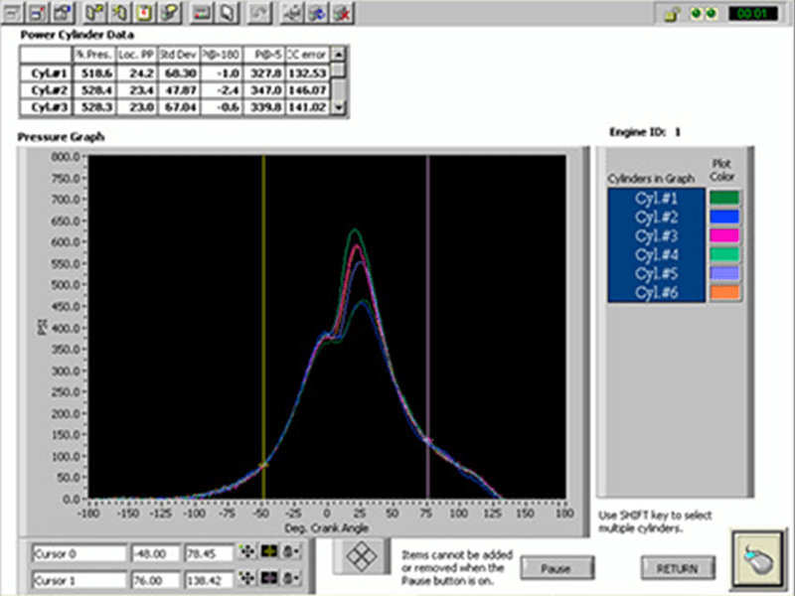This screenshot has height=596, width=795.
Task: Click Cursor 0 Y value 78.45 field
Action: coord(209,553)
